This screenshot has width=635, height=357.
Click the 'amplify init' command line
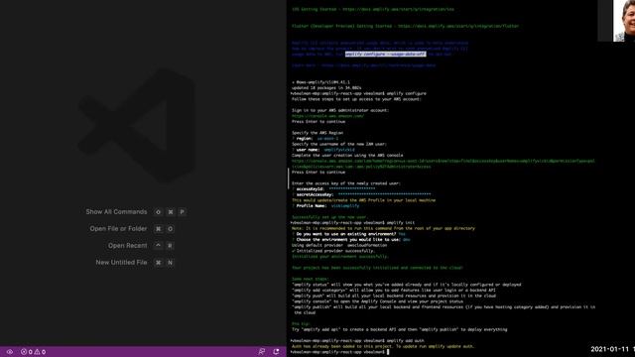(352, 222)
